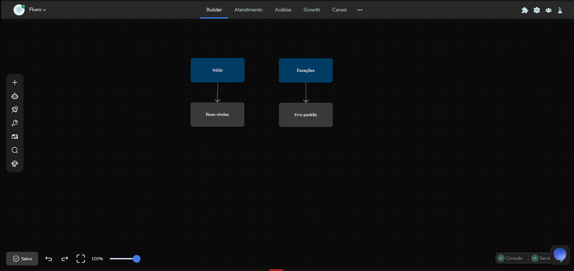This screenshot has height=271, width=574.
Task: Click the team members icon
Action: [549, 10]
